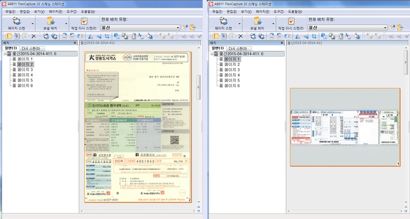This screenshot has height=219, width=410.
Task: Open 보낼 위치 dropdown arrow in right window
Action: (273, 23)
